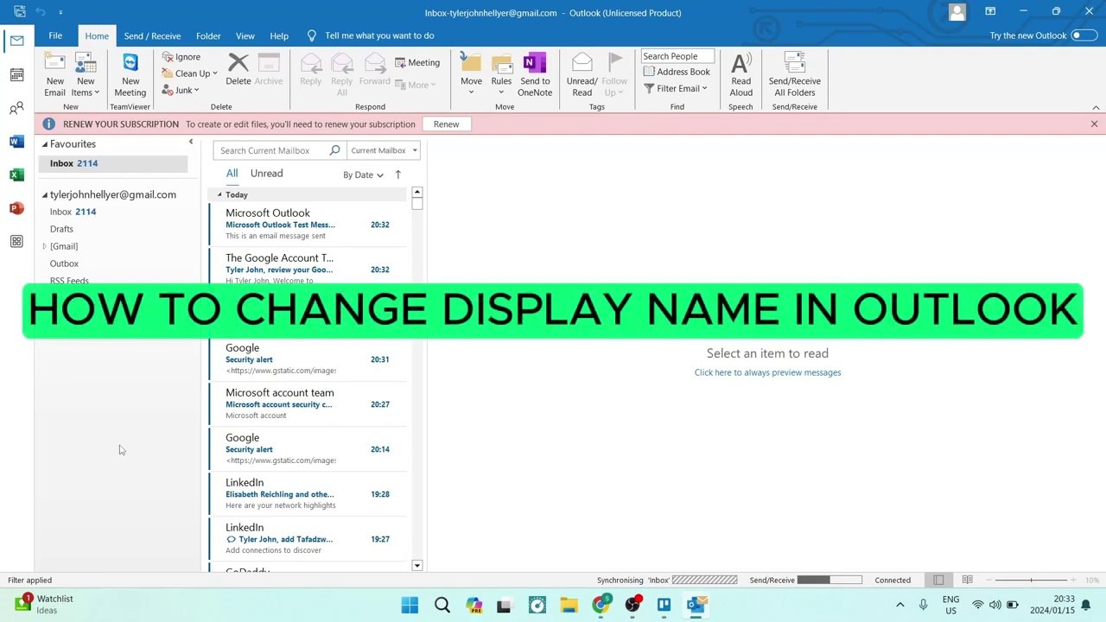Switch to Normal view in status bar
This screenshot has height=622, width=1106.
pos(938,580)
